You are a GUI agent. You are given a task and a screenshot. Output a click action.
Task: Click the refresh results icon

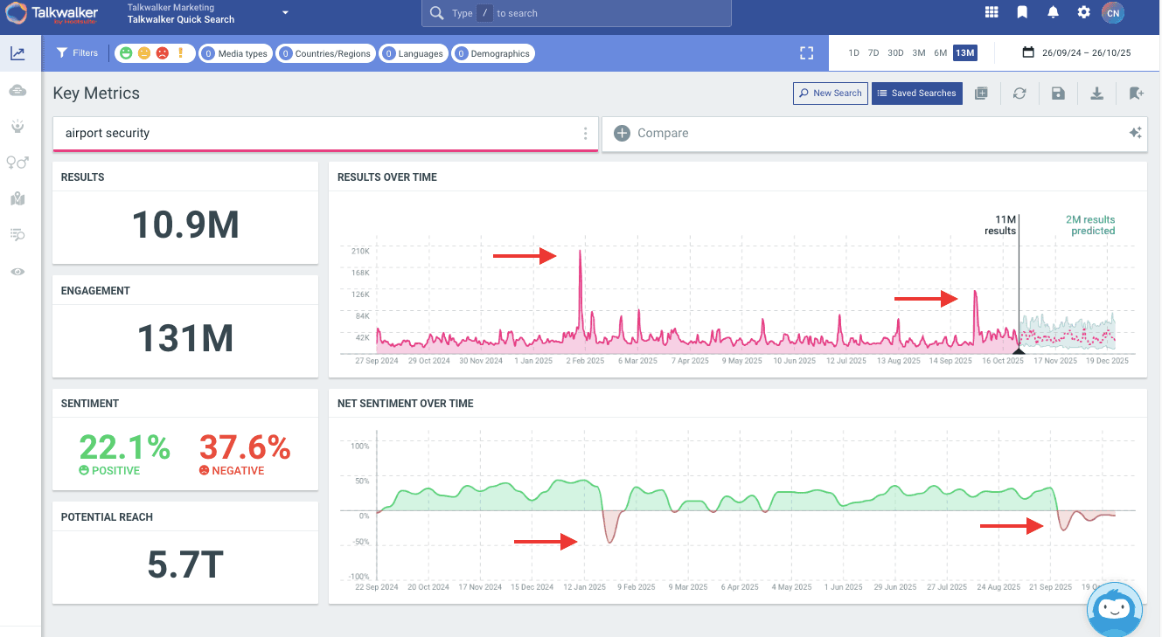pyautogui.click(x=1019, y=93)
